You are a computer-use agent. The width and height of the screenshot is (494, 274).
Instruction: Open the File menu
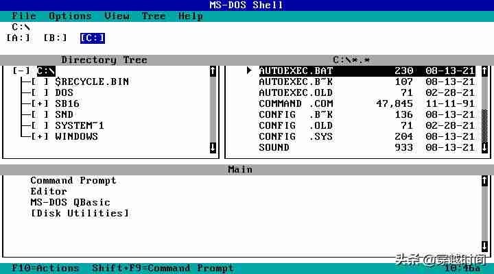[24, 16]
